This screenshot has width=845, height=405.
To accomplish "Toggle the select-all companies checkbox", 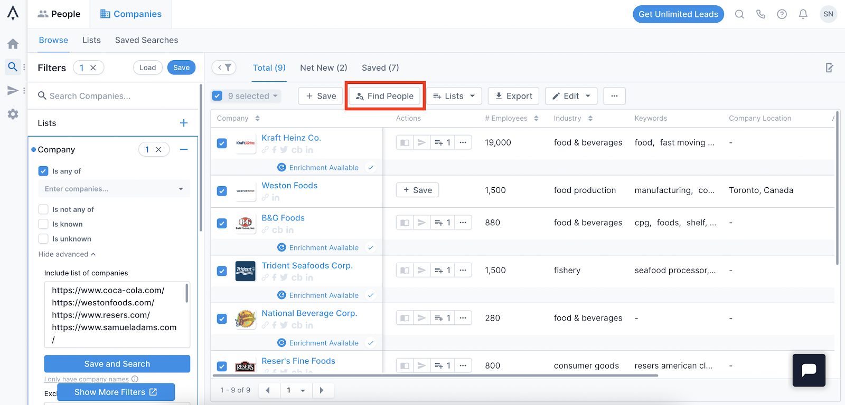I will click(217, 96).
